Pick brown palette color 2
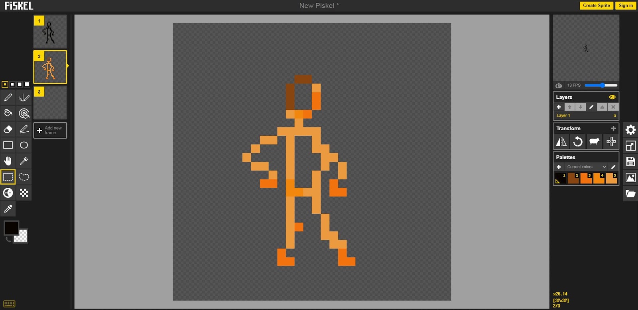The height and width of the screenshot is (310, 638). (573, 178)
